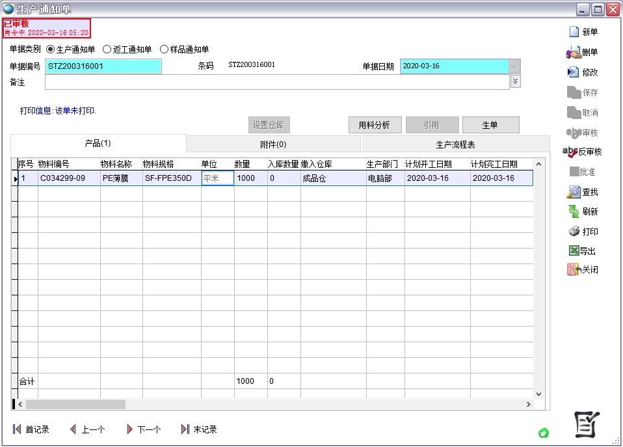Click the 新单 (New) document icon
623x447 pixels.
[x=574, y=32]
